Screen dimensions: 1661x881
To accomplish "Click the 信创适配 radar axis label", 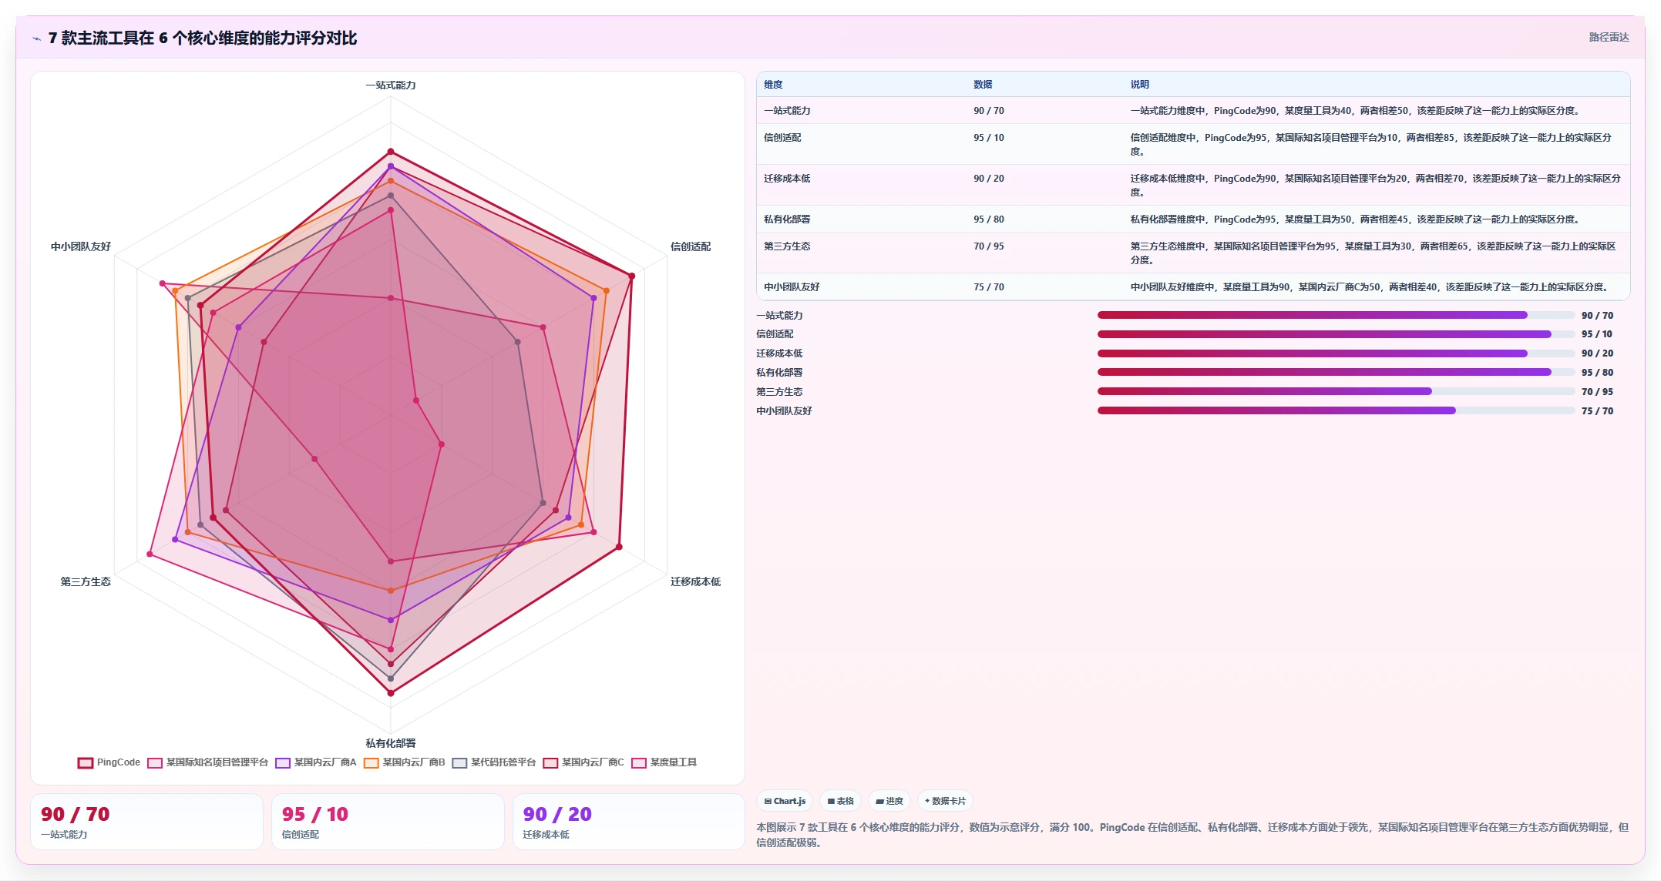I will [691, 246].
